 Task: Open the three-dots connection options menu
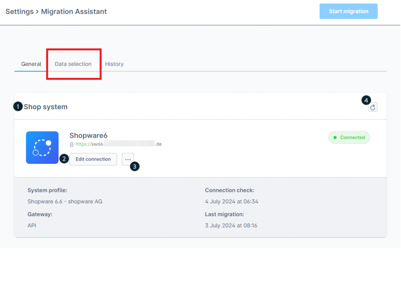pyautogui.click(x=128, y=159)
